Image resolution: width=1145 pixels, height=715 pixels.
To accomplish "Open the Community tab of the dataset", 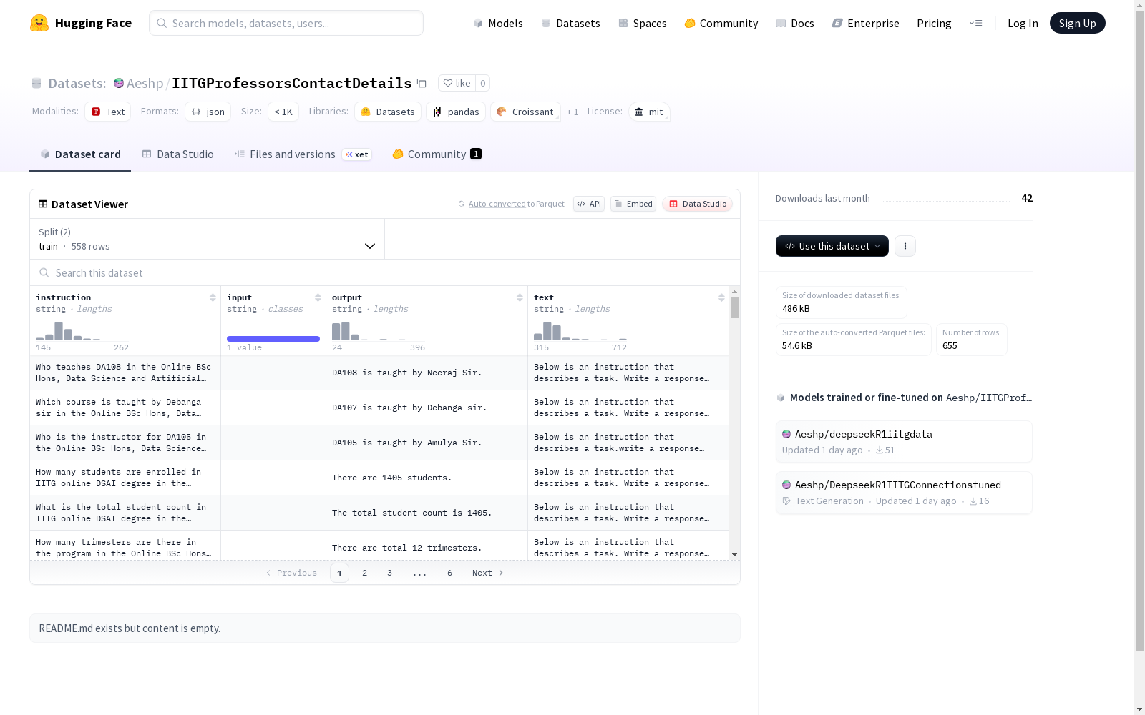I will point(437,154).
